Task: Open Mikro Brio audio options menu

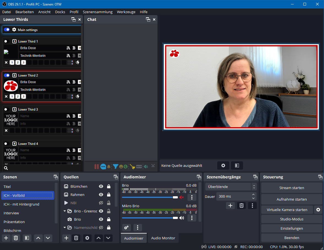Action: coord(192,218)
